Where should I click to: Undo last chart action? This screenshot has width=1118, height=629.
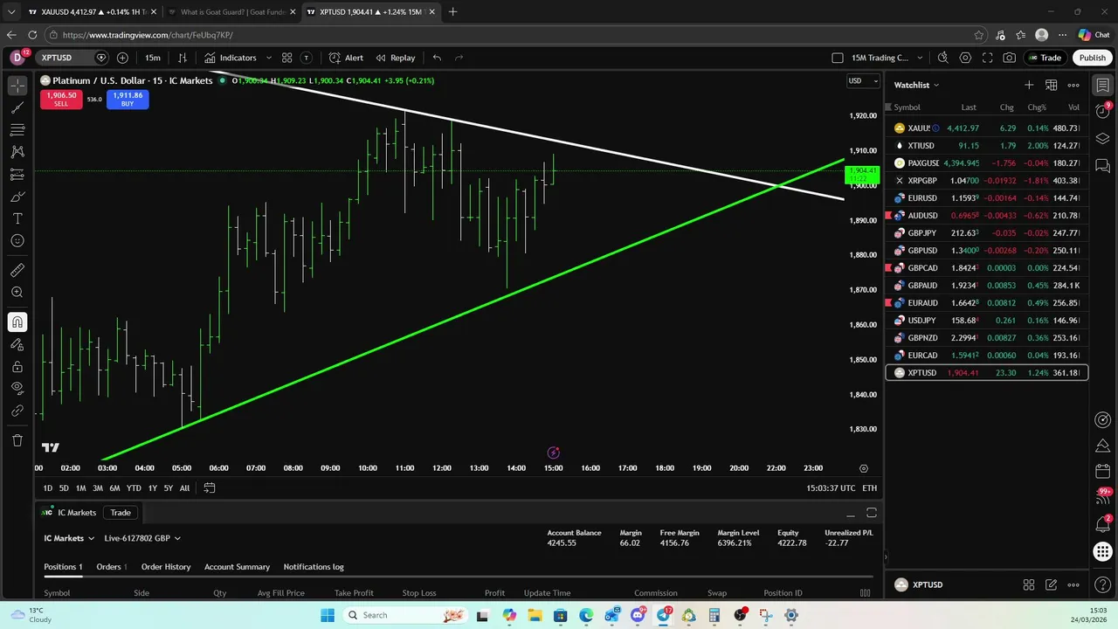(437, 58)
